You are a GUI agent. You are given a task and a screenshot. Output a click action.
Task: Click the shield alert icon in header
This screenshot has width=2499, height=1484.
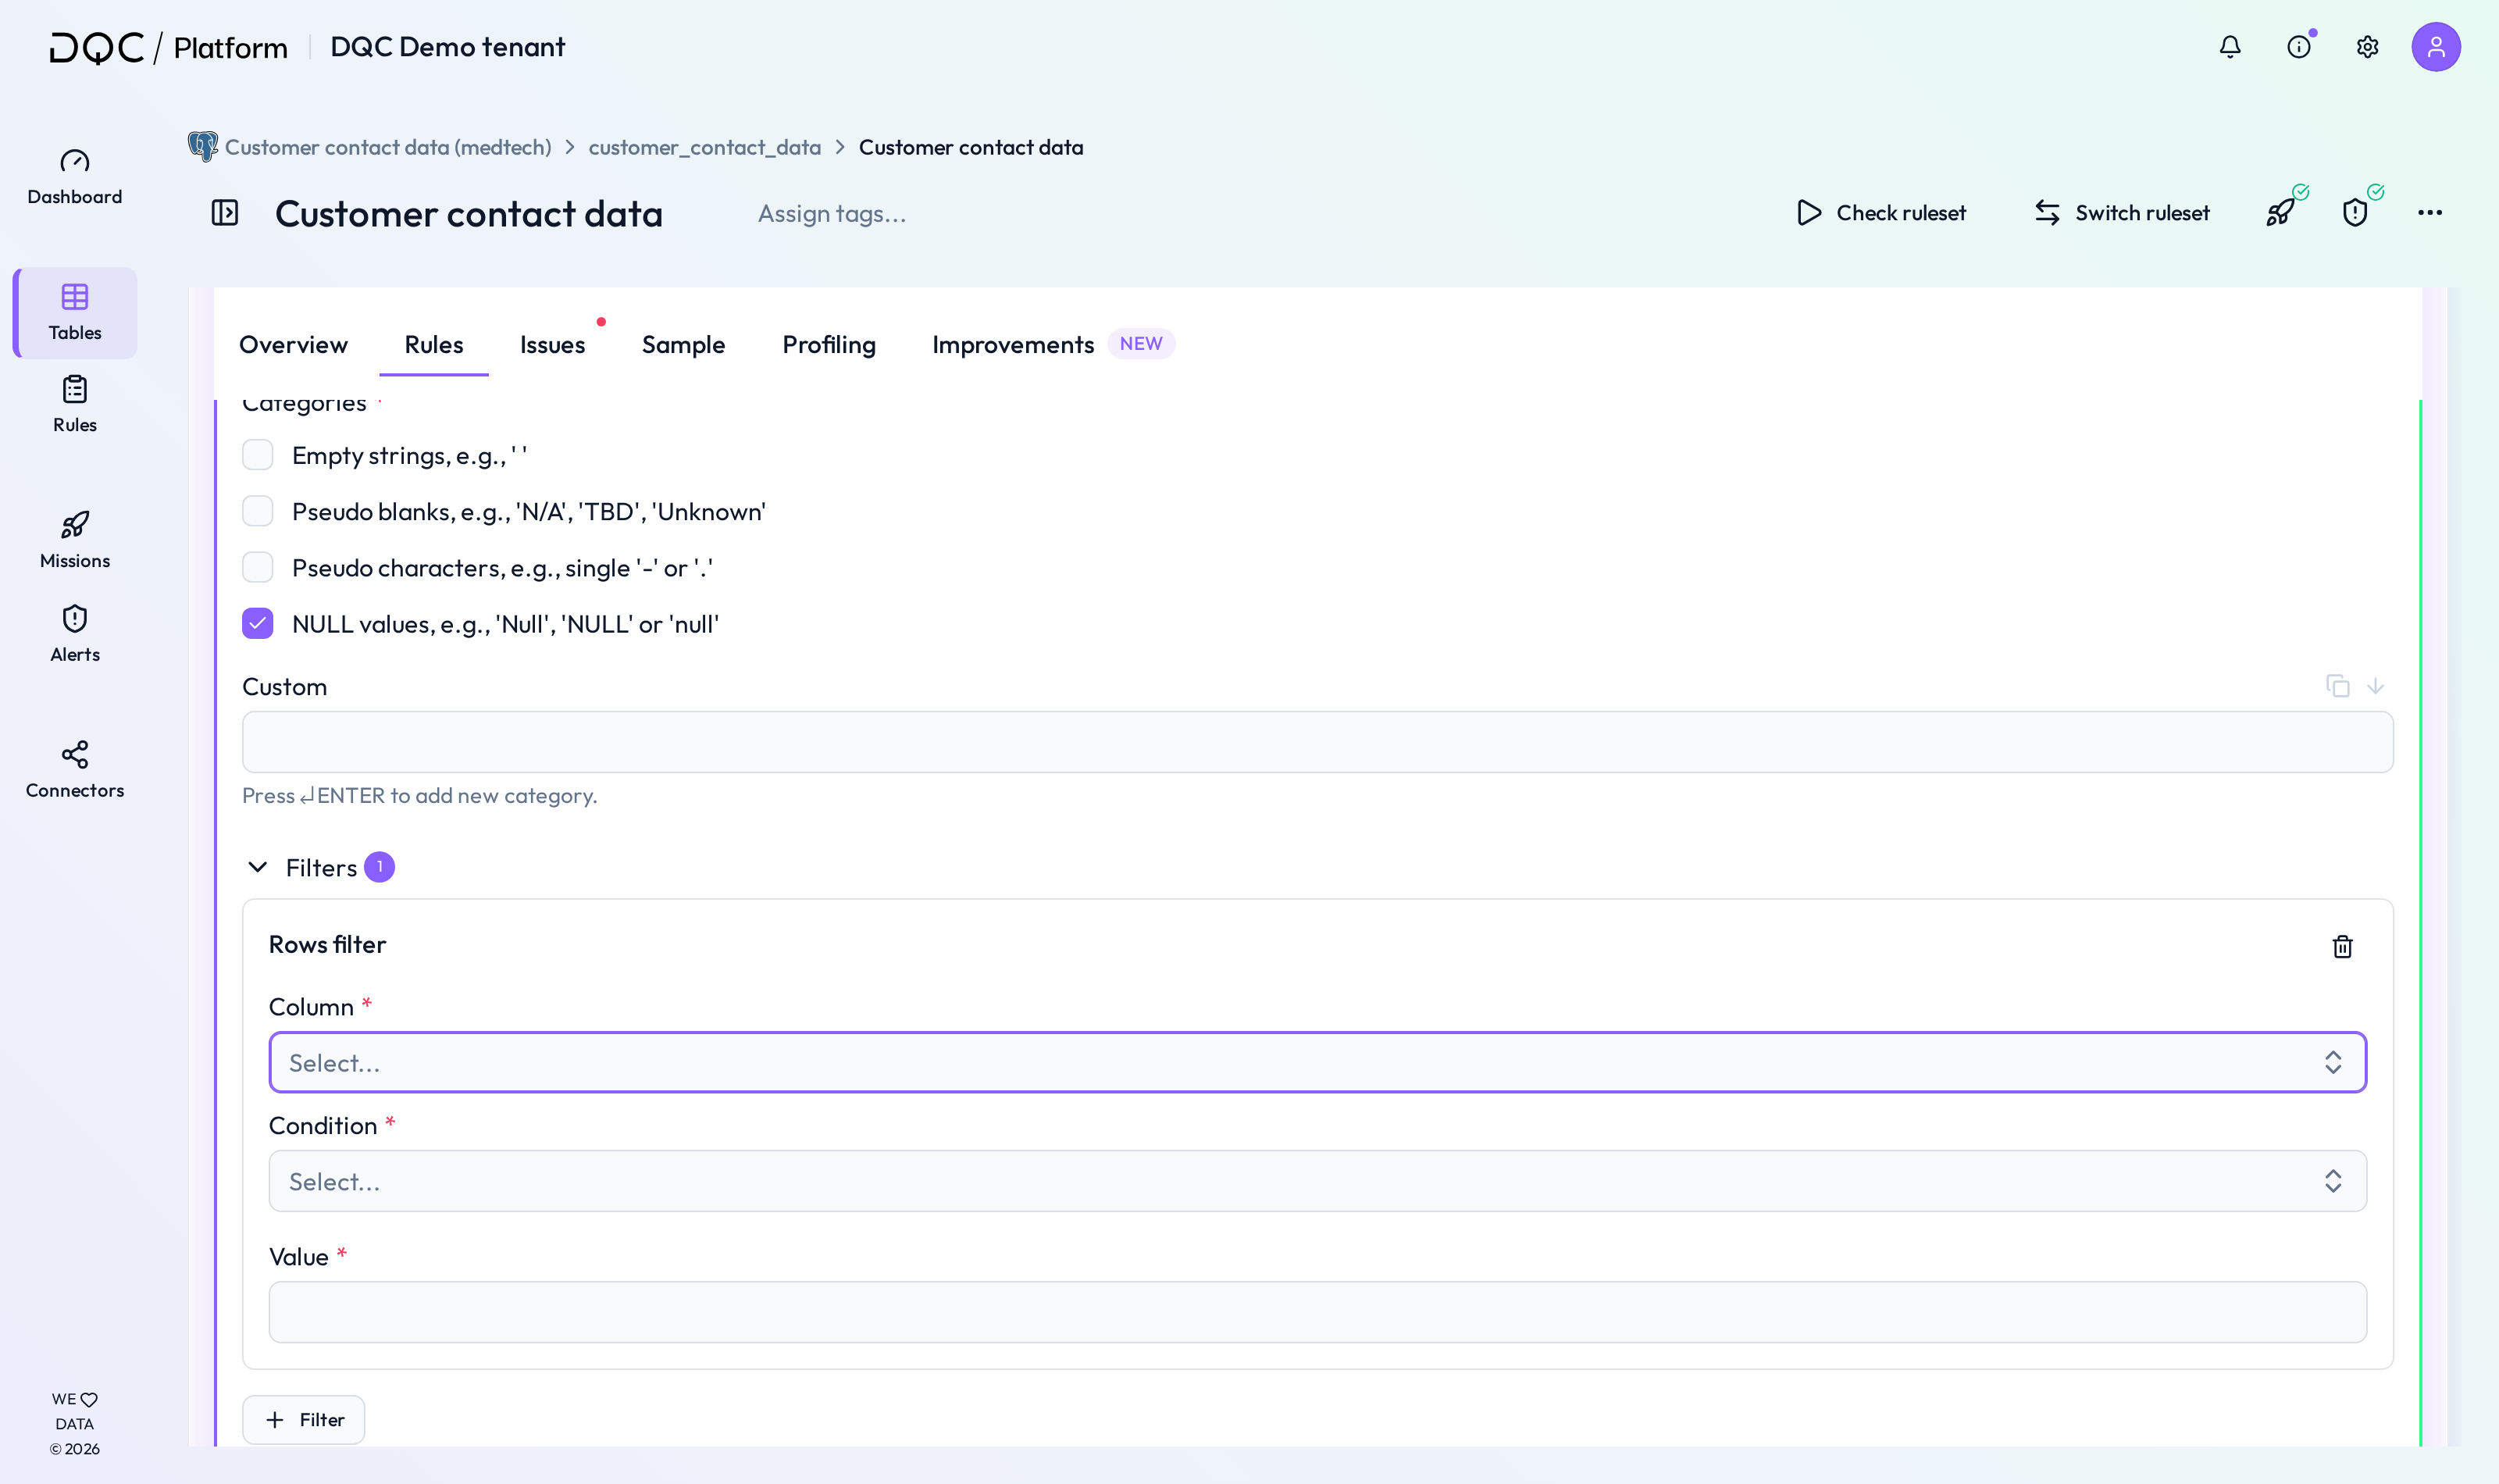(2355, 213)
